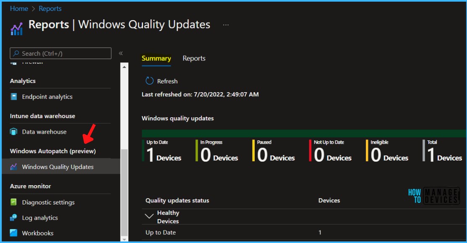Click the Last refreshed on timestamp text
Screen dimensions: 467x243
(x=200, y=94)
